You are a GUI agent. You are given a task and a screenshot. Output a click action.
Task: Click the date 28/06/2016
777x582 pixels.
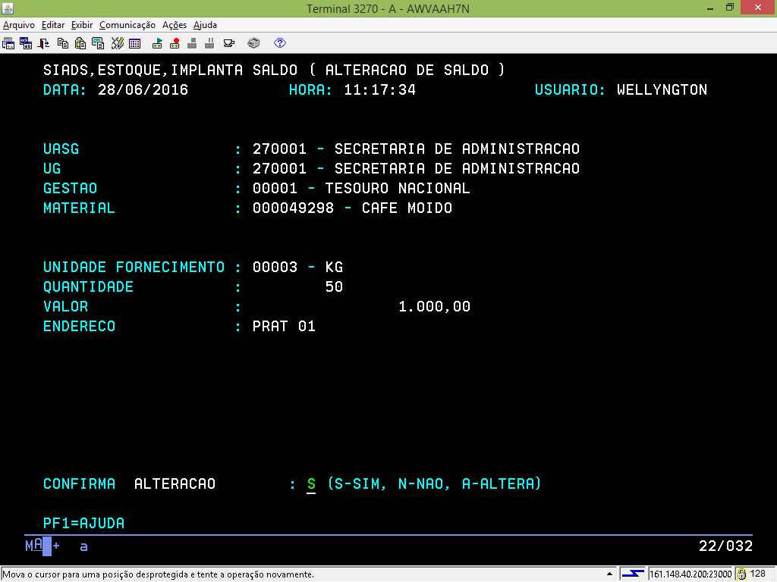(x=143, y=90)
